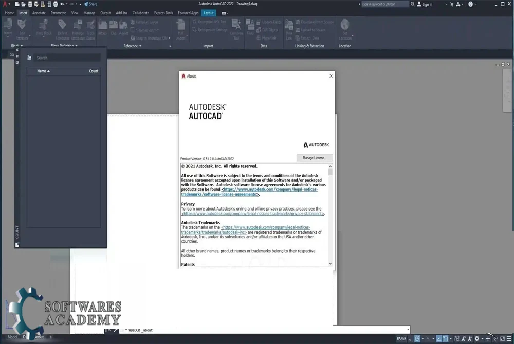Viewport: 514px width, 344px height.
Task: Open the AutoCAD application menu logo
Action: click(x=5, y=4)
